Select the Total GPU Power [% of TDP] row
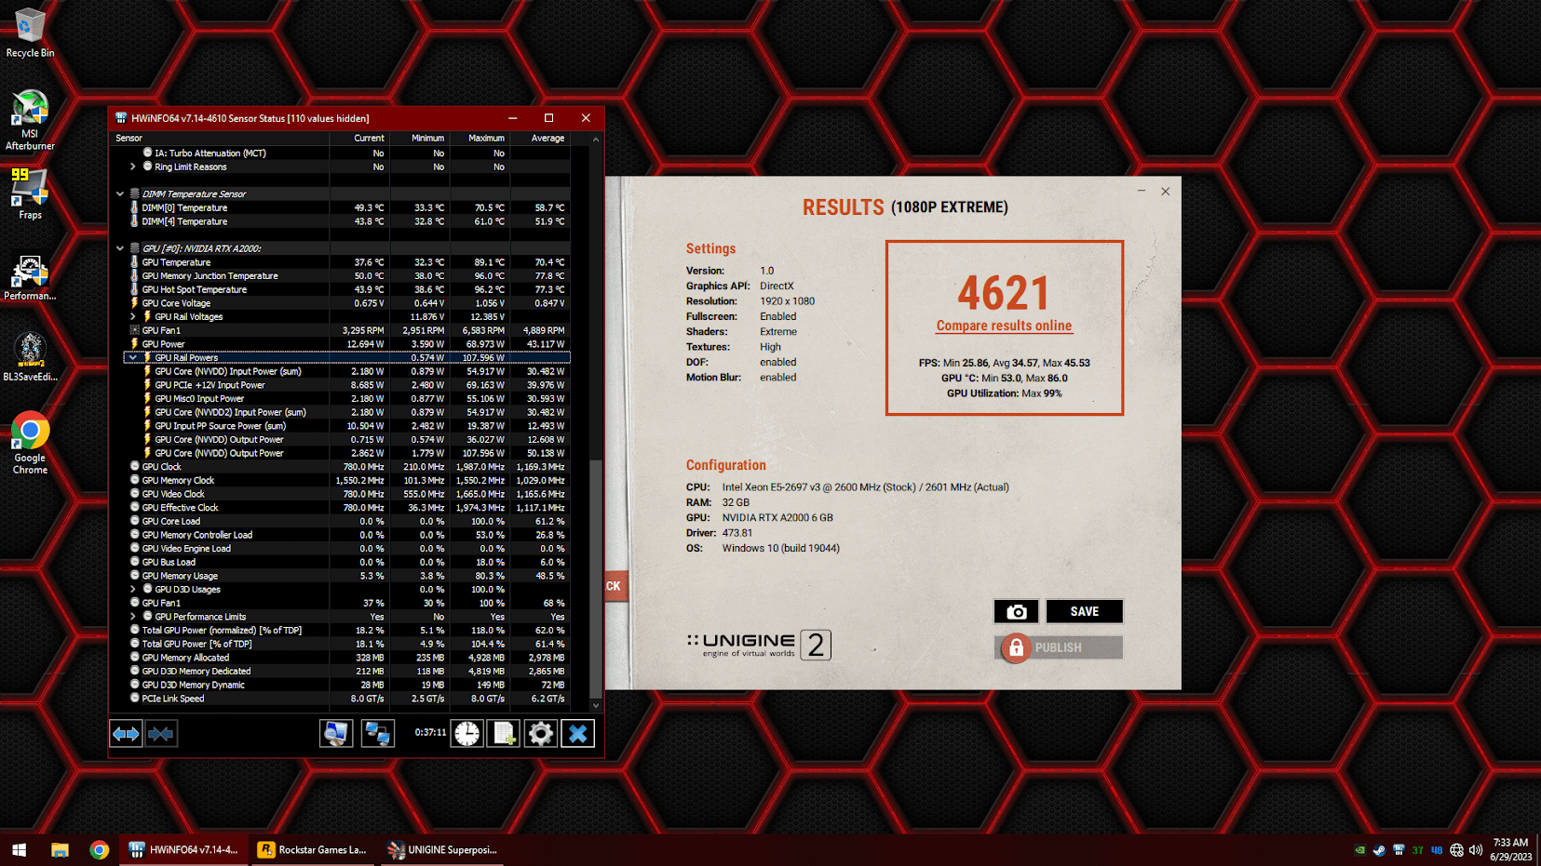This screenshot has height=866, width=1541. click(341, 644)
